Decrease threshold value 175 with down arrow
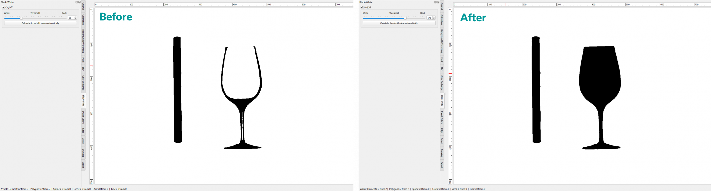This screenshot has width=711, height=191. 434,19
